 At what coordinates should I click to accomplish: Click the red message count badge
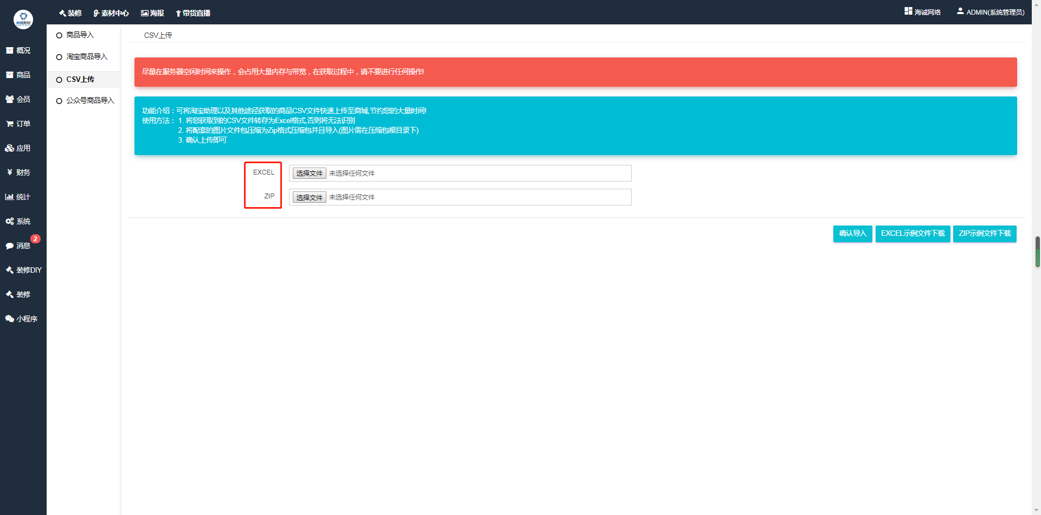(35, 239)
